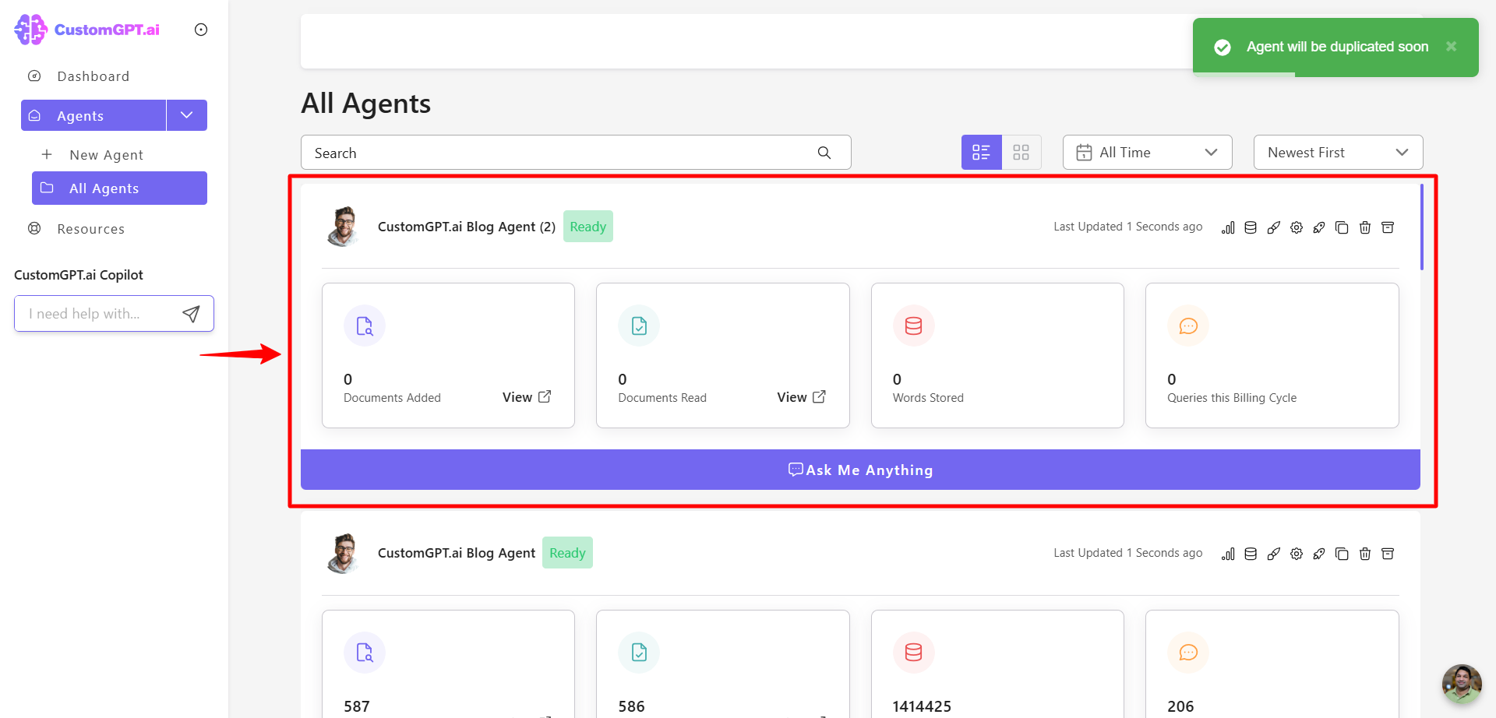Open the chat avatar widget
Viewport: 1496px width, 718px height.
pyautogui.click(x=1462, y=684)
